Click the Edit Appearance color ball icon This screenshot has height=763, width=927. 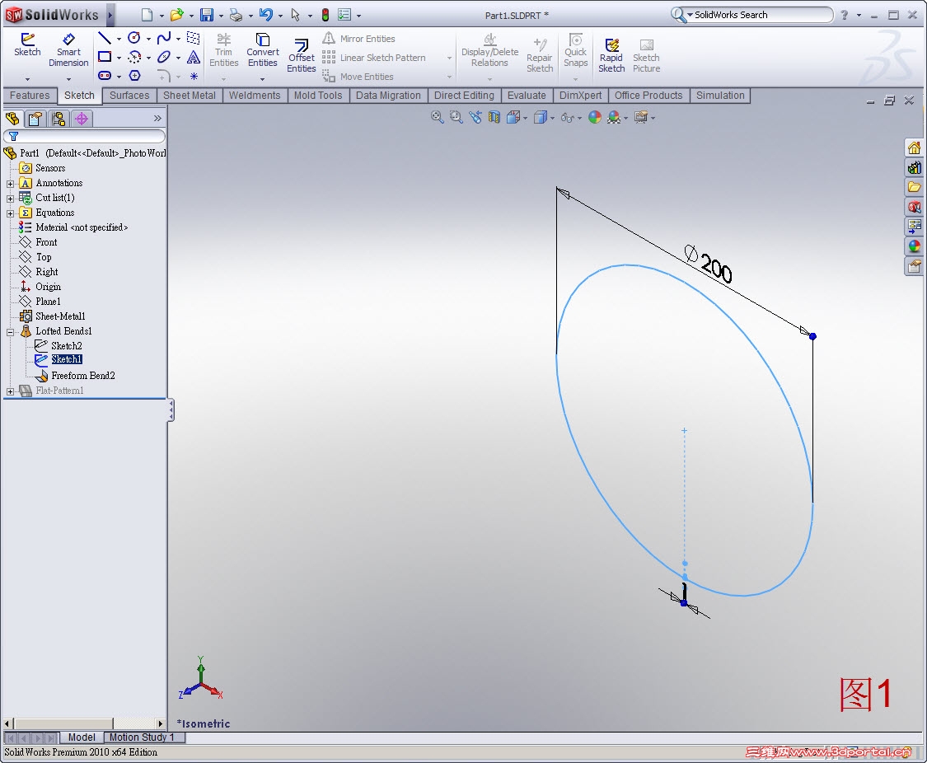pyautogui.click(x=595, y=117)
